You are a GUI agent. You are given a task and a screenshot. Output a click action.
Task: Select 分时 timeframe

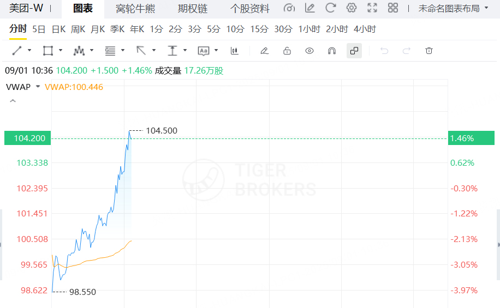[18, 29]
